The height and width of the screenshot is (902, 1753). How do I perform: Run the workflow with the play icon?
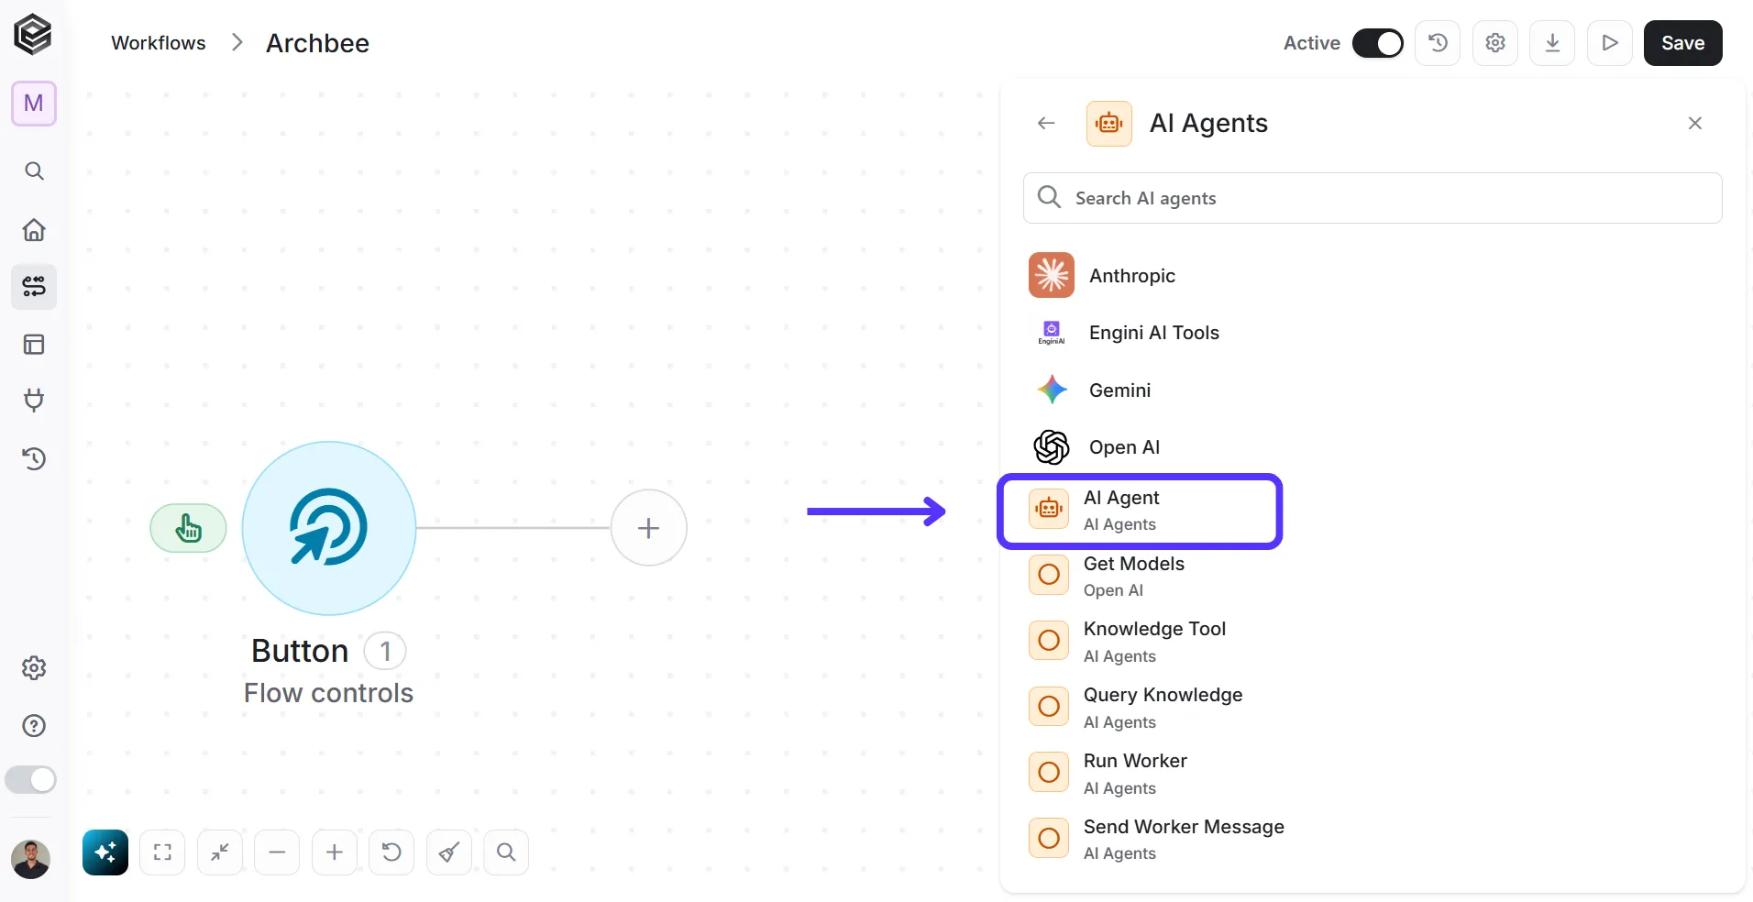1610,43
